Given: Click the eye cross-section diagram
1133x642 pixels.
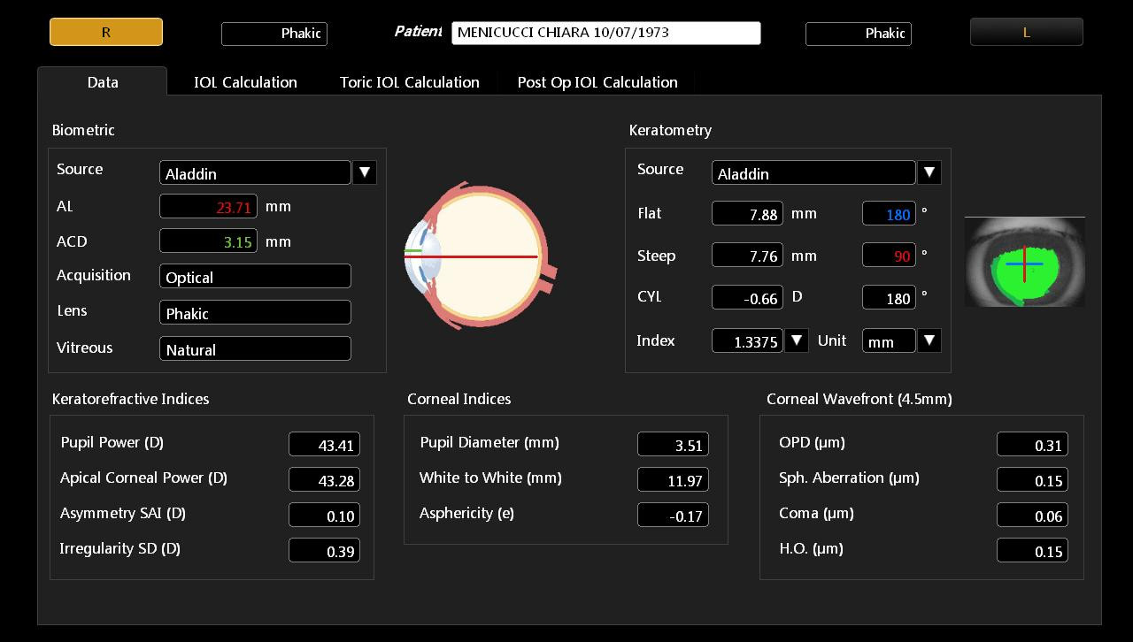Looking at the screenshot, I should tap(481, 256).
